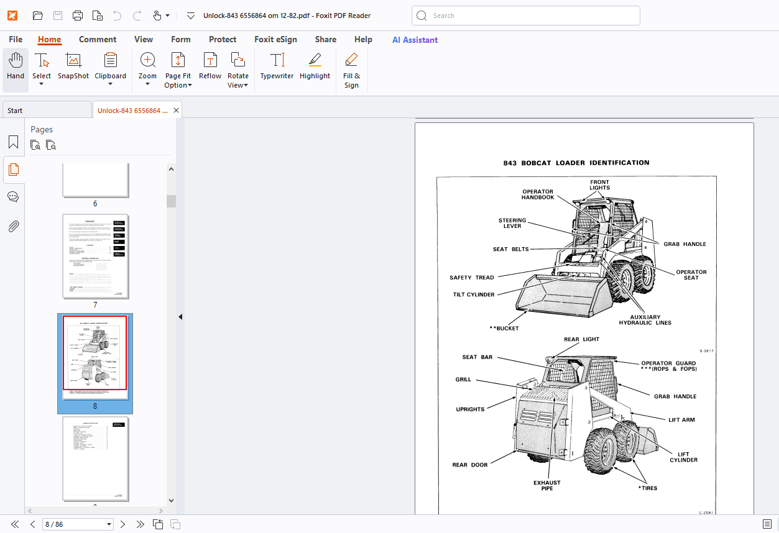Screen dimensions: 779x533
Task: Expand the Clipboard dropdown arrow
Action: (x=110, y=84)
